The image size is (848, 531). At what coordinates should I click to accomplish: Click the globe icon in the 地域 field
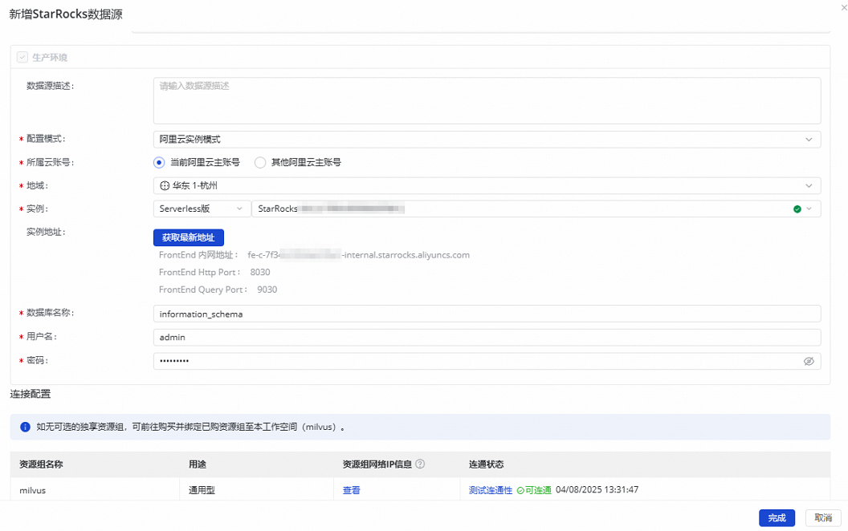pyautogui.click(x=165, y=185)
